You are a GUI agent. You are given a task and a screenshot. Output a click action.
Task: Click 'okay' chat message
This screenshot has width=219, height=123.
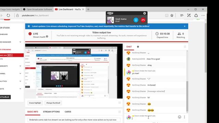click(x=150, y=65)
